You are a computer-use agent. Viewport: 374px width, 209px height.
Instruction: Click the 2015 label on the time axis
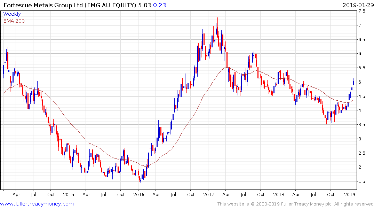[x=69, y=194]
